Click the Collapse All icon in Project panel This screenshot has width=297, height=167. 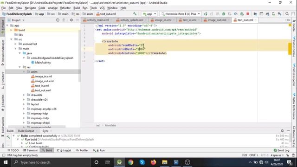(x=64, y=20)
